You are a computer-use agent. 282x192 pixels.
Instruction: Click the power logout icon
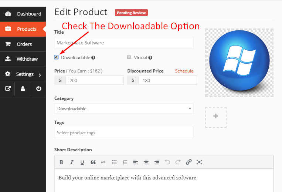[x=39, y=88]
